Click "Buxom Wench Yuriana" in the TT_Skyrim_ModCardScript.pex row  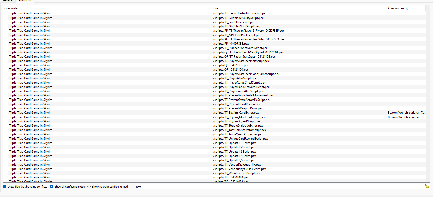pos(406,117)
